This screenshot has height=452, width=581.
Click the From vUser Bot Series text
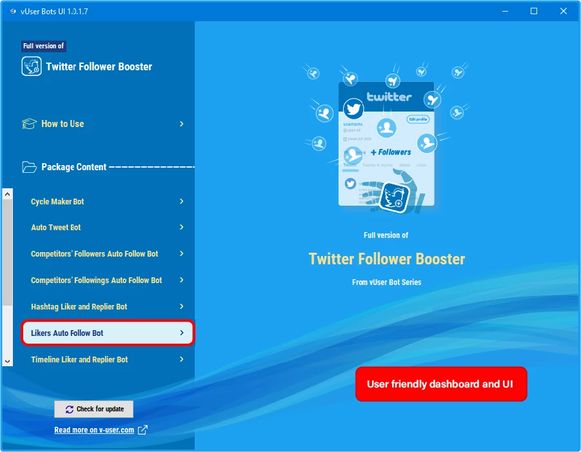[386, 282]
